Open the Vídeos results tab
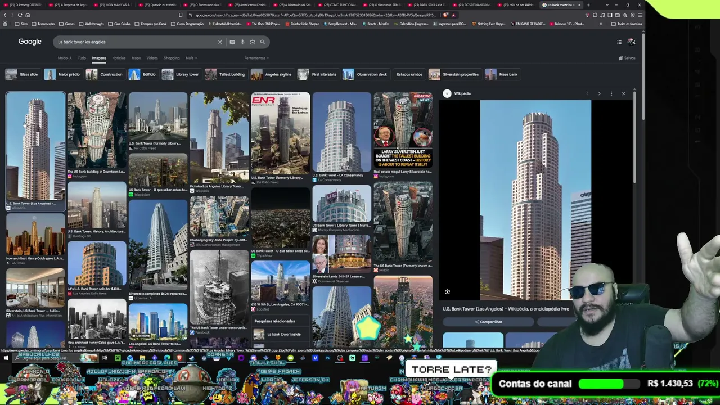 152,58
